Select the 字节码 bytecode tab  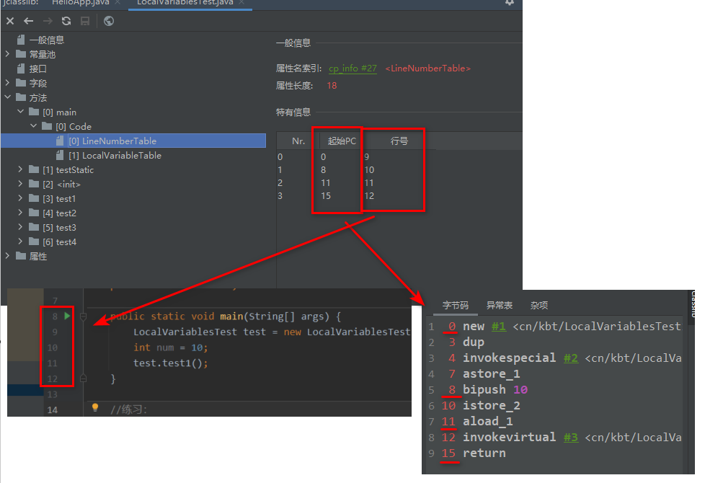[x=455, y=306]
